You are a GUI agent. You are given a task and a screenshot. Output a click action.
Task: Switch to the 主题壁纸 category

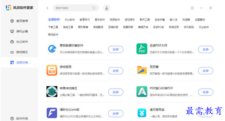(x=200, y=20)
